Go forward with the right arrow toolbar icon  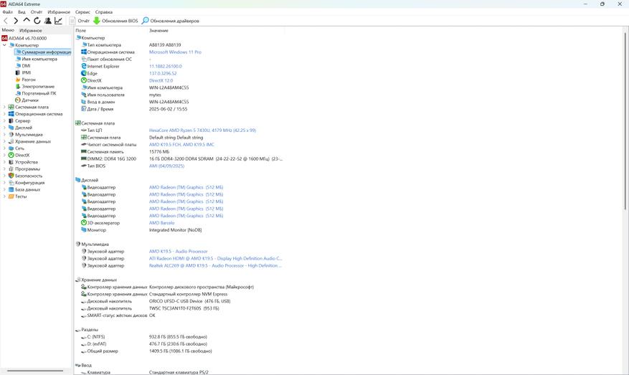(x=16, y=21)
